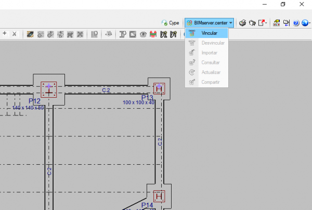Click the first black frame-check icon
This screenshot has width=312, height=210.
[x=164, y=34]
